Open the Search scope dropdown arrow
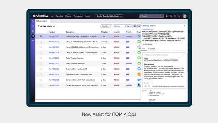Screen dimensions: 218x123 click(162, 16)
